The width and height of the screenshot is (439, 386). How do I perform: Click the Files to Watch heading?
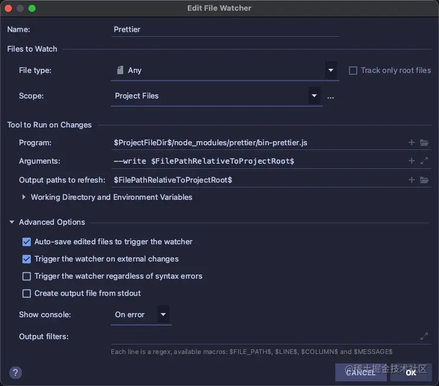(x=32, y=49)
